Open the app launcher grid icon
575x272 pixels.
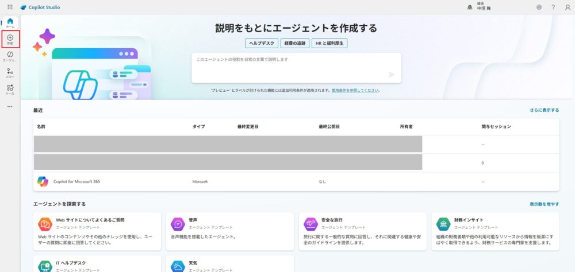10,7
